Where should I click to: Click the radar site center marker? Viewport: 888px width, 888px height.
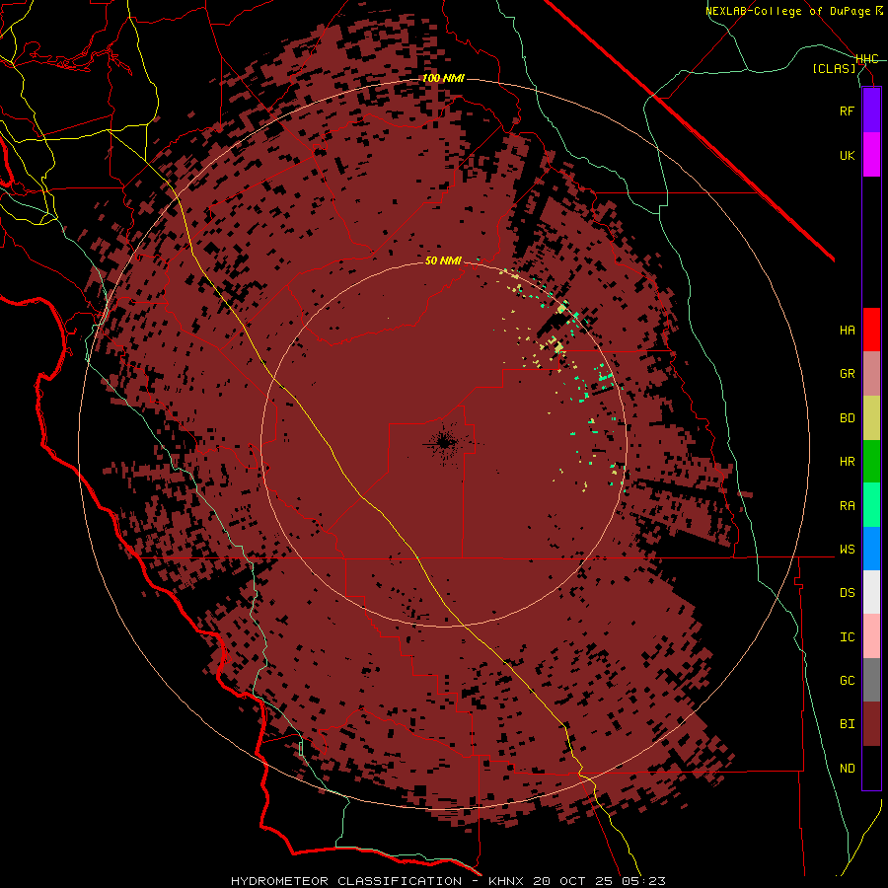(444, 443)
